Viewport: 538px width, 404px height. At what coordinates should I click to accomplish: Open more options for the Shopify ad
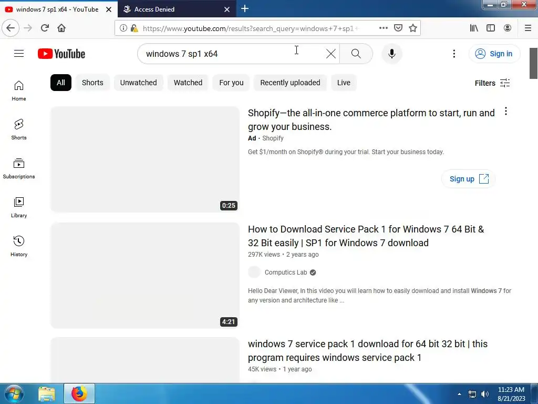[506, 112]
